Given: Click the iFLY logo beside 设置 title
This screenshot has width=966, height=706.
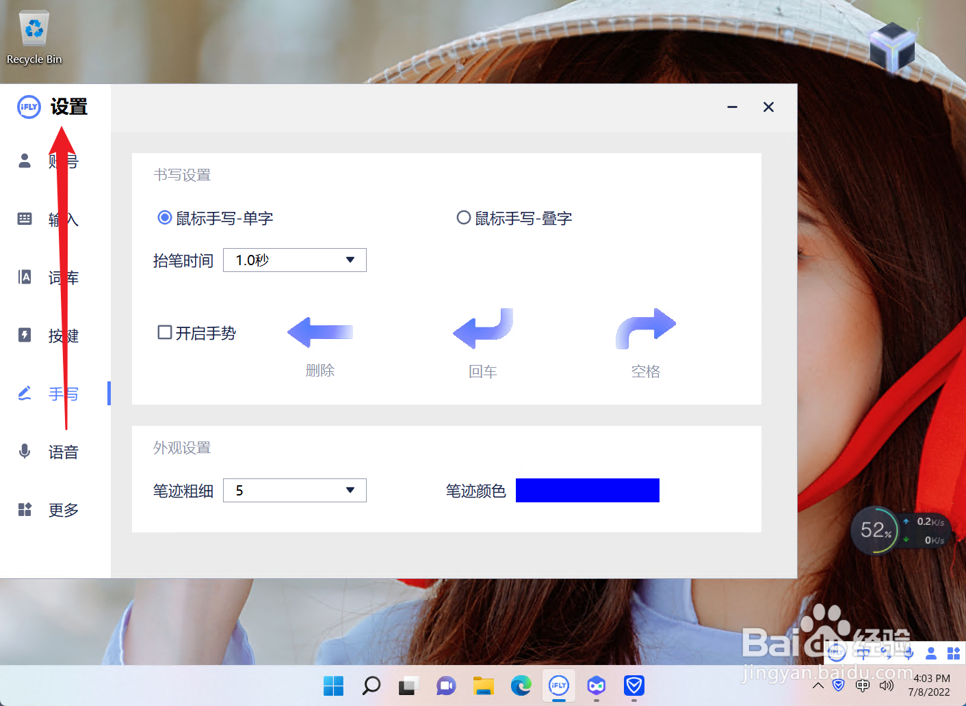Looking at the screenshot, I should coord(29,107).
